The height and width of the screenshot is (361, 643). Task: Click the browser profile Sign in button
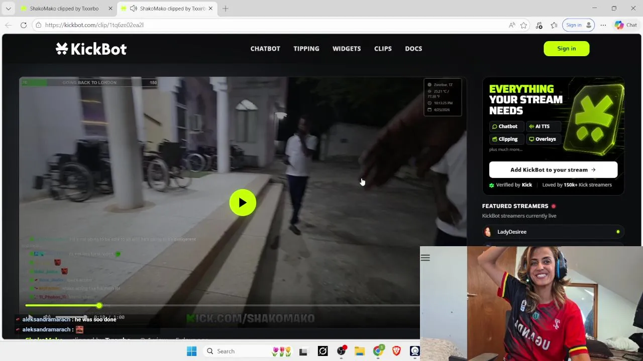click(x=578, y=25)
